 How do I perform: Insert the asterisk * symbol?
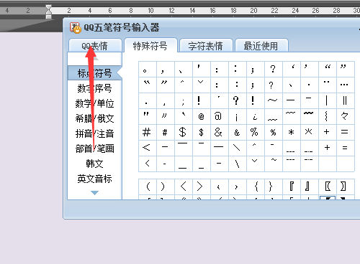(292, 132)
